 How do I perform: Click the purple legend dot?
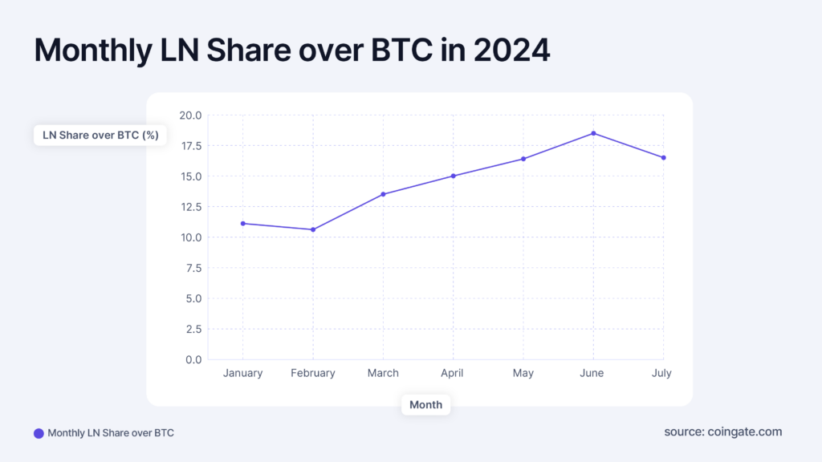(x=39, y=433)
